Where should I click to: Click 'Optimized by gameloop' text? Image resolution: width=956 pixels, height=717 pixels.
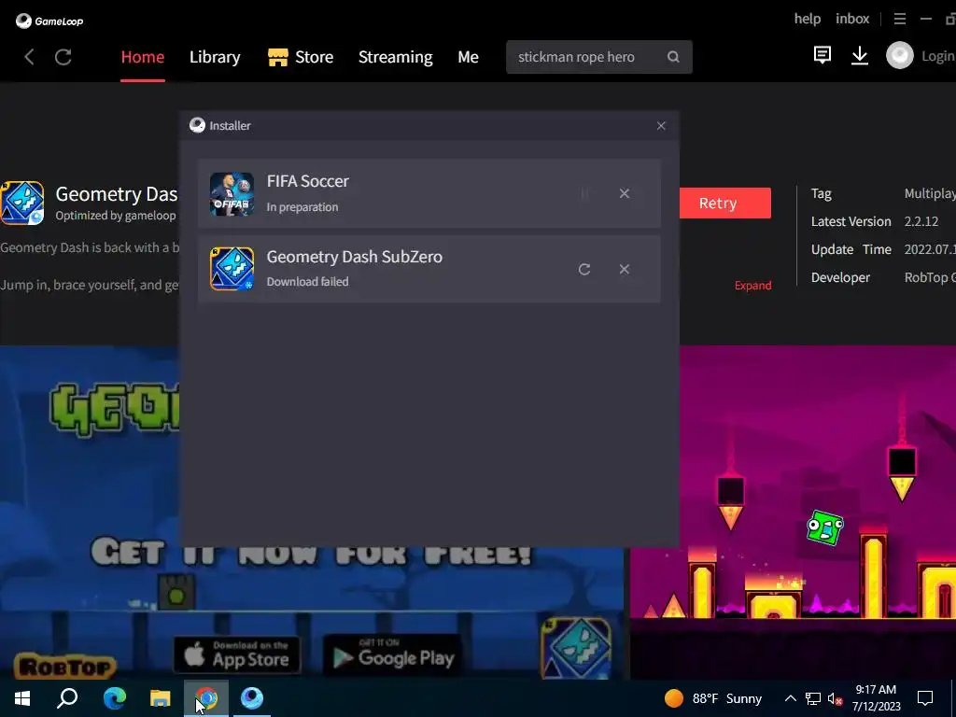point(116,216)
